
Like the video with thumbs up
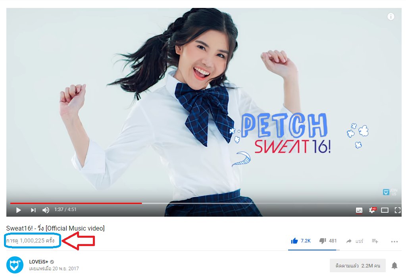tap(295, 240)
